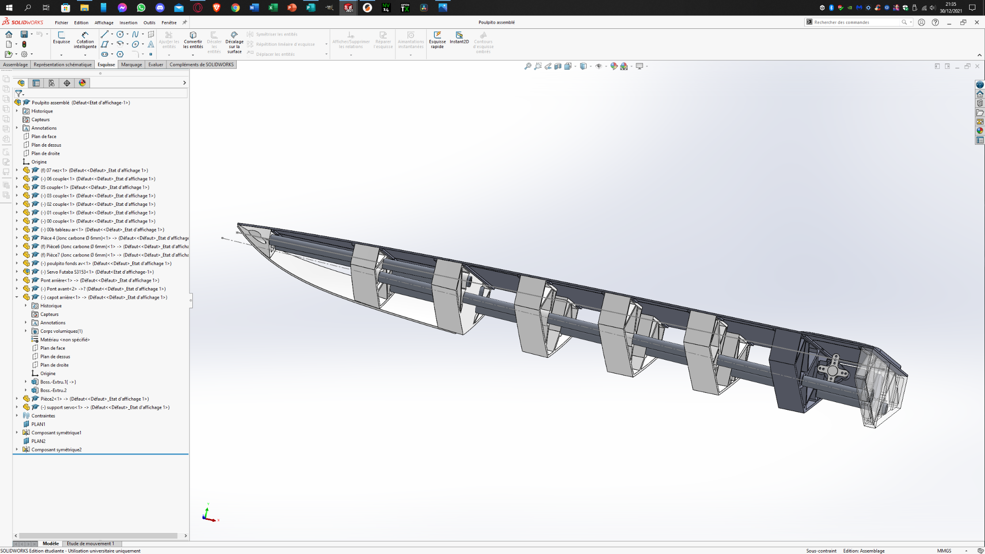Switch to the Evaluer tab
The image size is (985, 554).
click(x=155, y=64)
